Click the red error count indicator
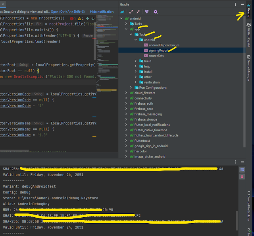This screenshot has height=236, width=254. [x=73, y=18]
